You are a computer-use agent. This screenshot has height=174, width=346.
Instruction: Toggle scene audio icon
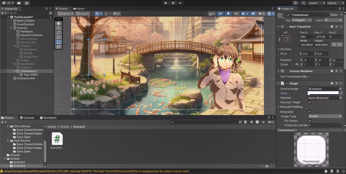(x=236, y=13)
